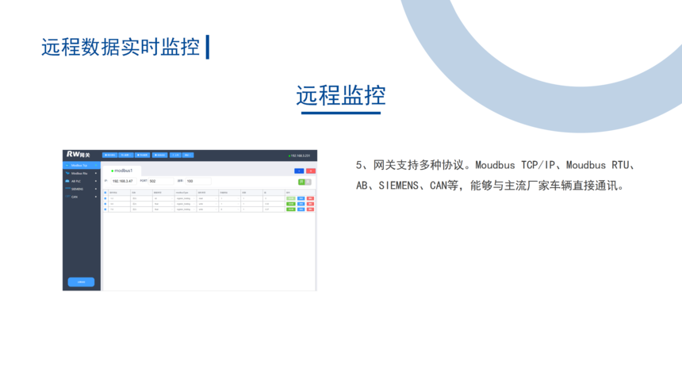Image resolution: width=682 pixels, height=384 pixels.
Task: Click the red delete button beside the plus
Action: 310,171
